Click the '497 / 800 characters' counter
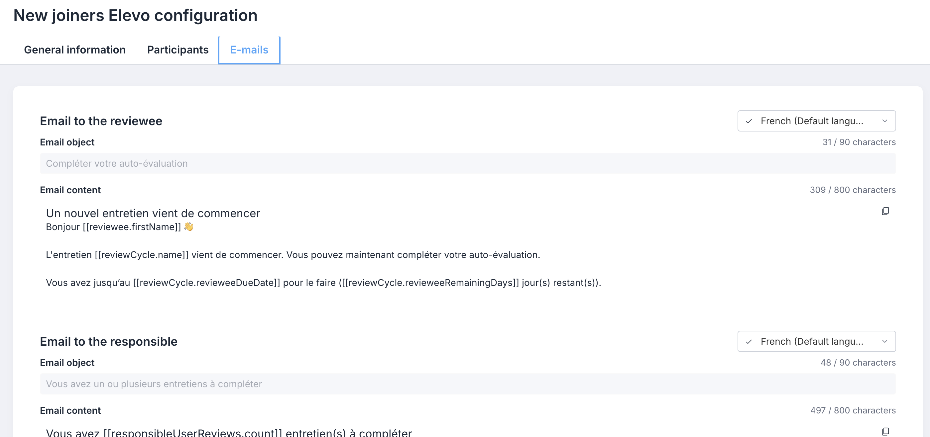930x437 pixels. pyautogui.click(x=853, y=410)
